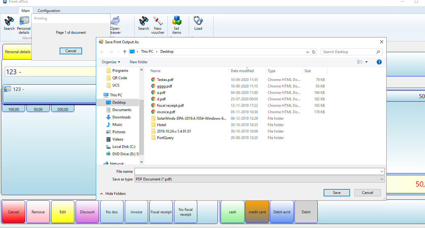
Task: Open the address bar history dropdown
Action: coord(308,52)
